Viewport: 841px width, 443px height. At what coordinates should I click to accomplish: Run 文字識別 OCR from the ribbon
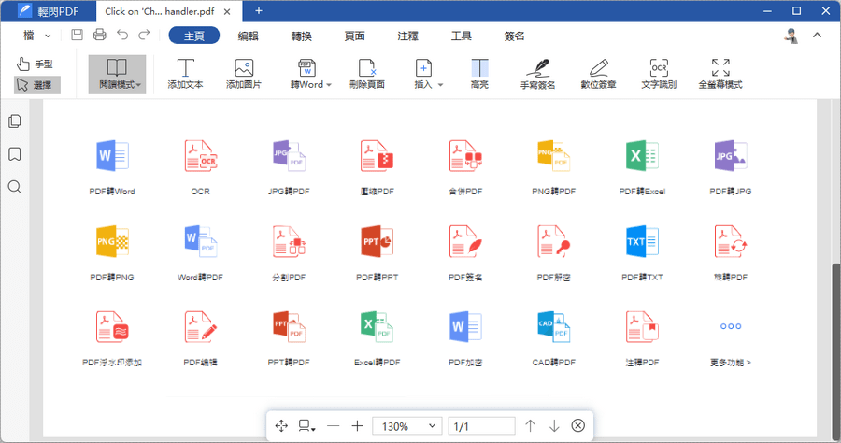[659, 74]
